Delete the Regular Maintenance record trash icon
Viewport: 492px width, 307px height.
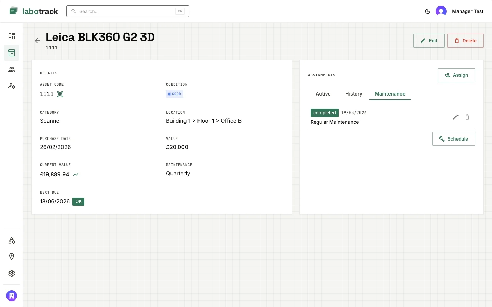[467, 117]
